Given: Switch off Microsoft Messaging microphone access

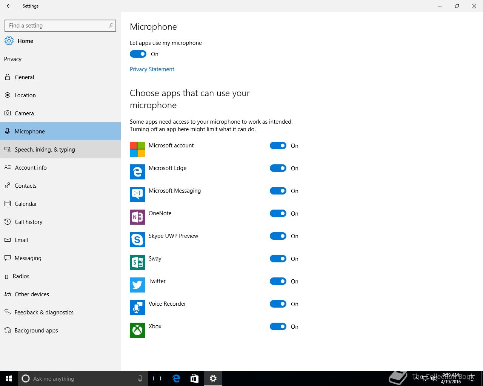Looking at the screenshot, I should pyautogui.click(x=278, y=191).
